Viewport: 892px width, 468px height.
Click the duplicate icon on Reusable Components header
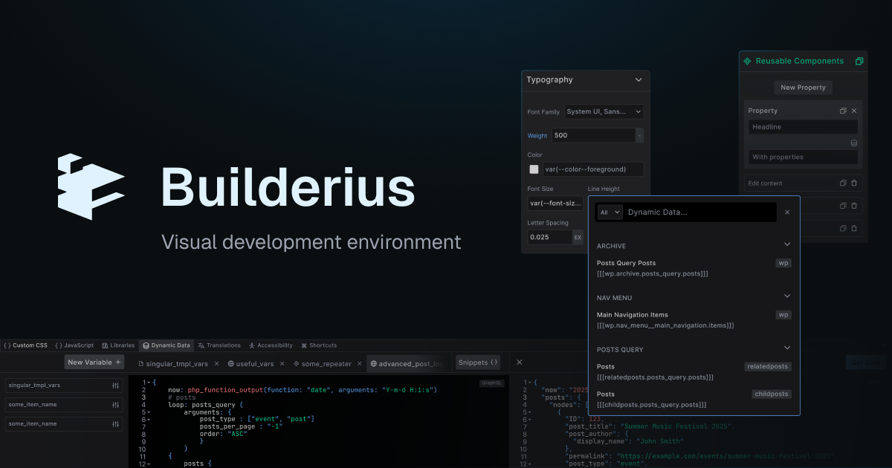pyautogui.click(x=859, y=60)
